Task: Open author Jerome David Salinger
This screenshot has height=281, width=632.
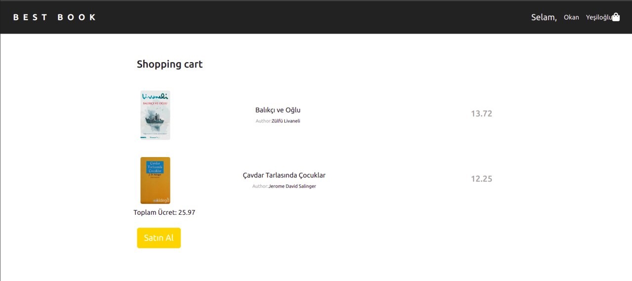Action: pos(292,186)
